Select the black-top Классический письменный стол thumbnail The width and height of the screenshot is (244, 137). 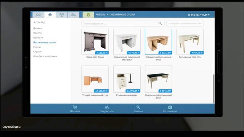[159, 79]
